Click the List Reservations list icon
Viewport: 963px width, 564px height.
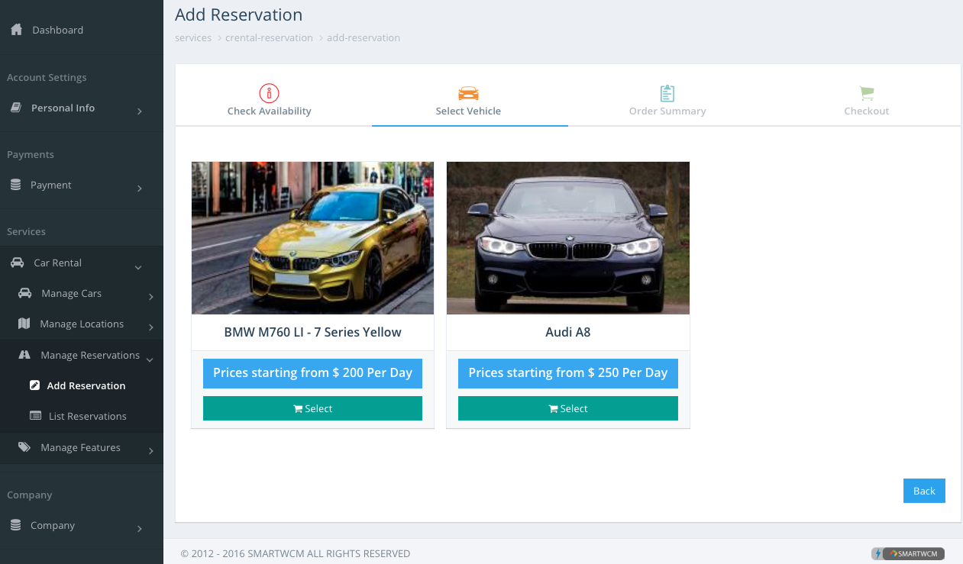pos(35,416)
